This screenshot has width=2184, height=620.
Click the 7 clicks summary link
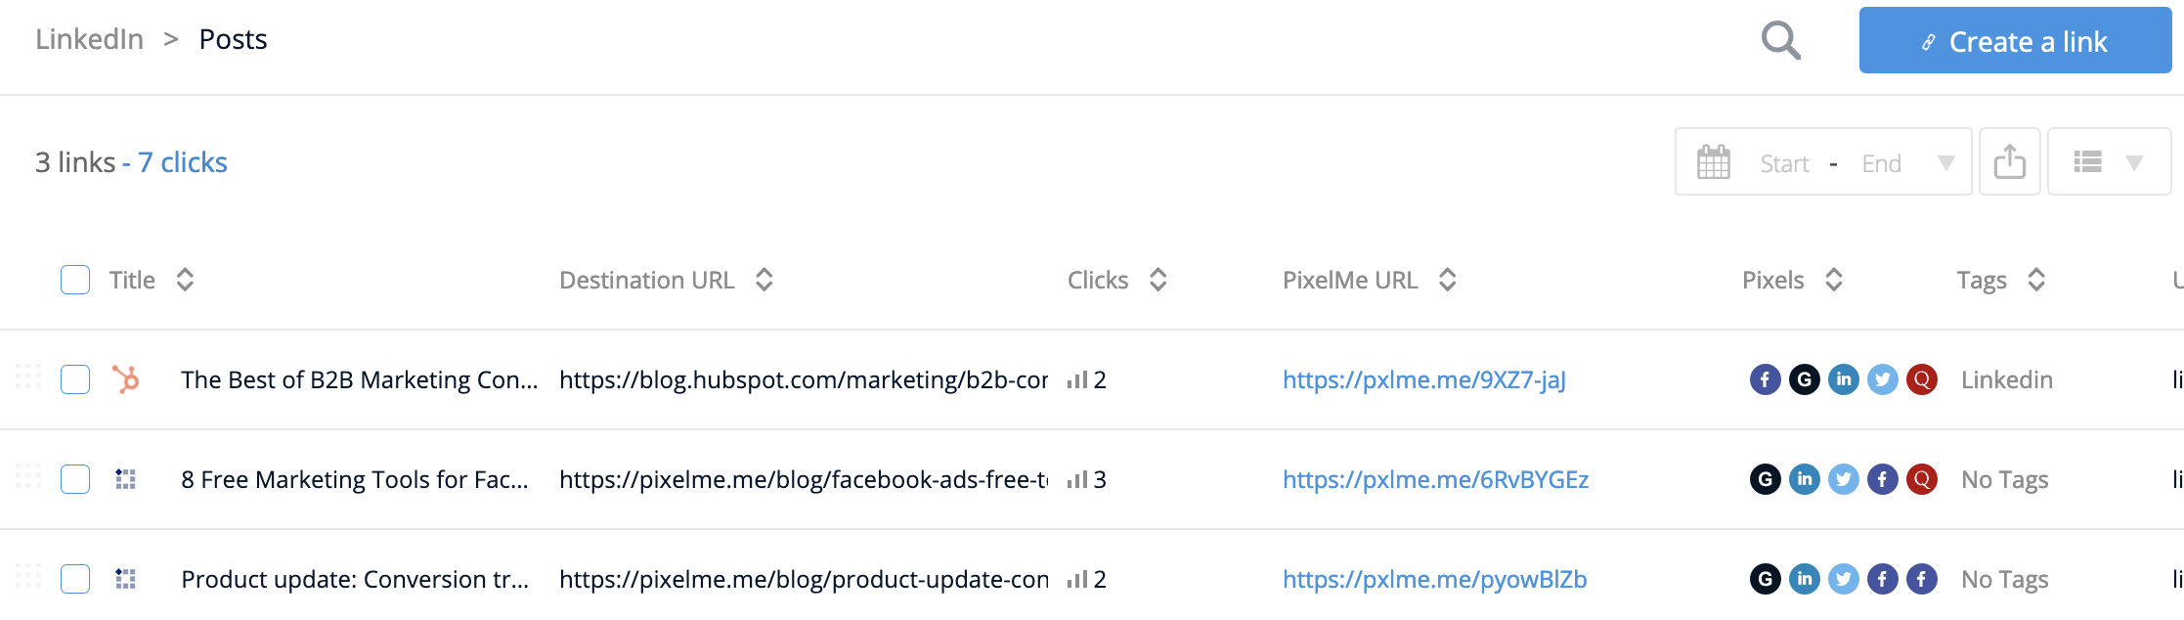pyautogui.click(x=181, y=161)
